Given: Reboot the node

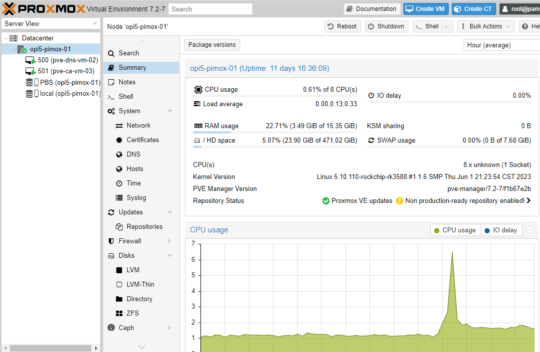Looking at the screenshot, I should click(343, 26).
